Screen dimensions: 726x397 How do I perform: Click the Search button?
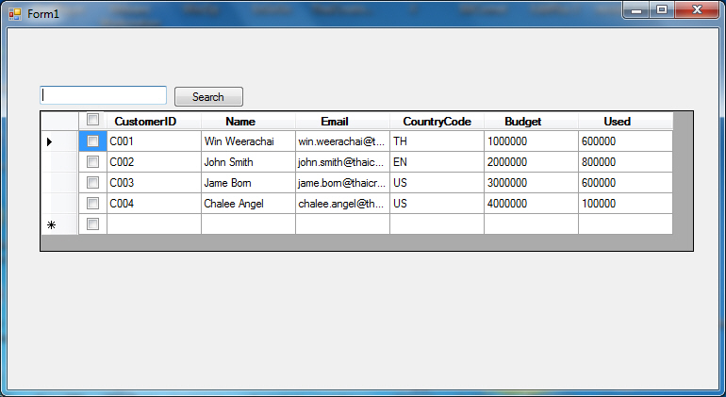click(x=208, y=96)
